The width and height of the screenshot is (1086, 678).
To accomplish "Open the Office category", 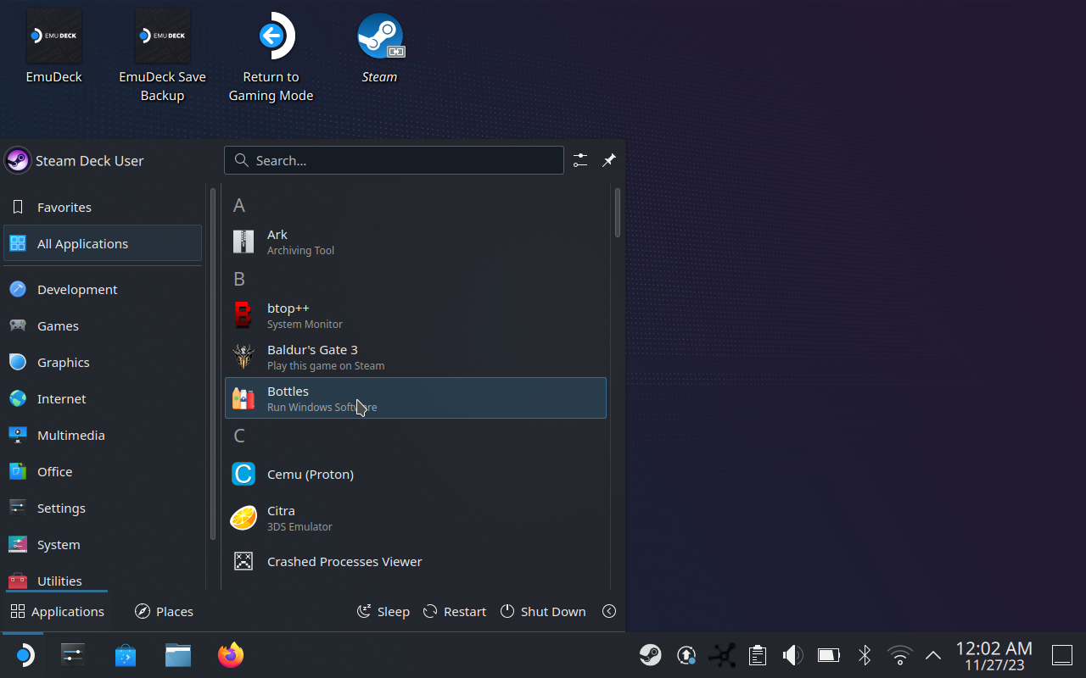I will (103, 471).
